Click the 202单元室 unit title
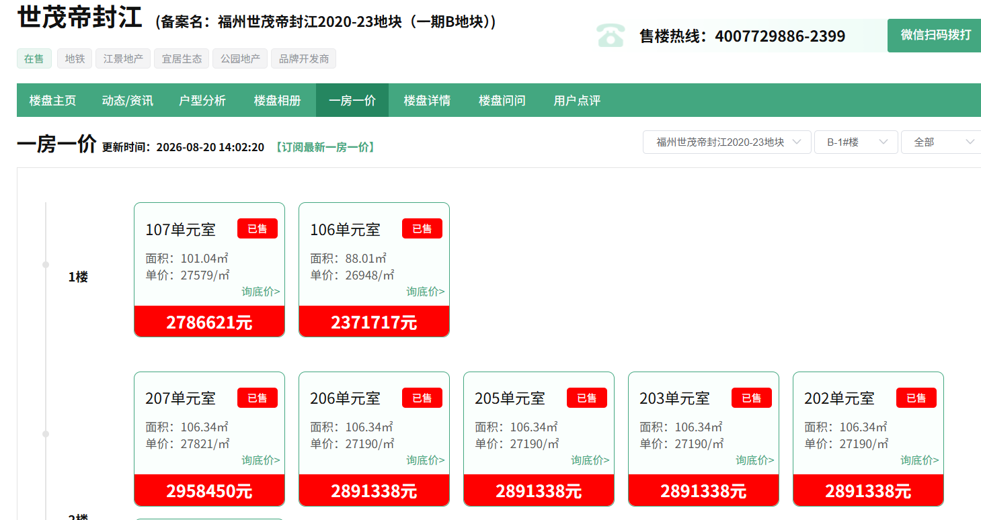Screen dimensions: 981x520 coord(840,398)
